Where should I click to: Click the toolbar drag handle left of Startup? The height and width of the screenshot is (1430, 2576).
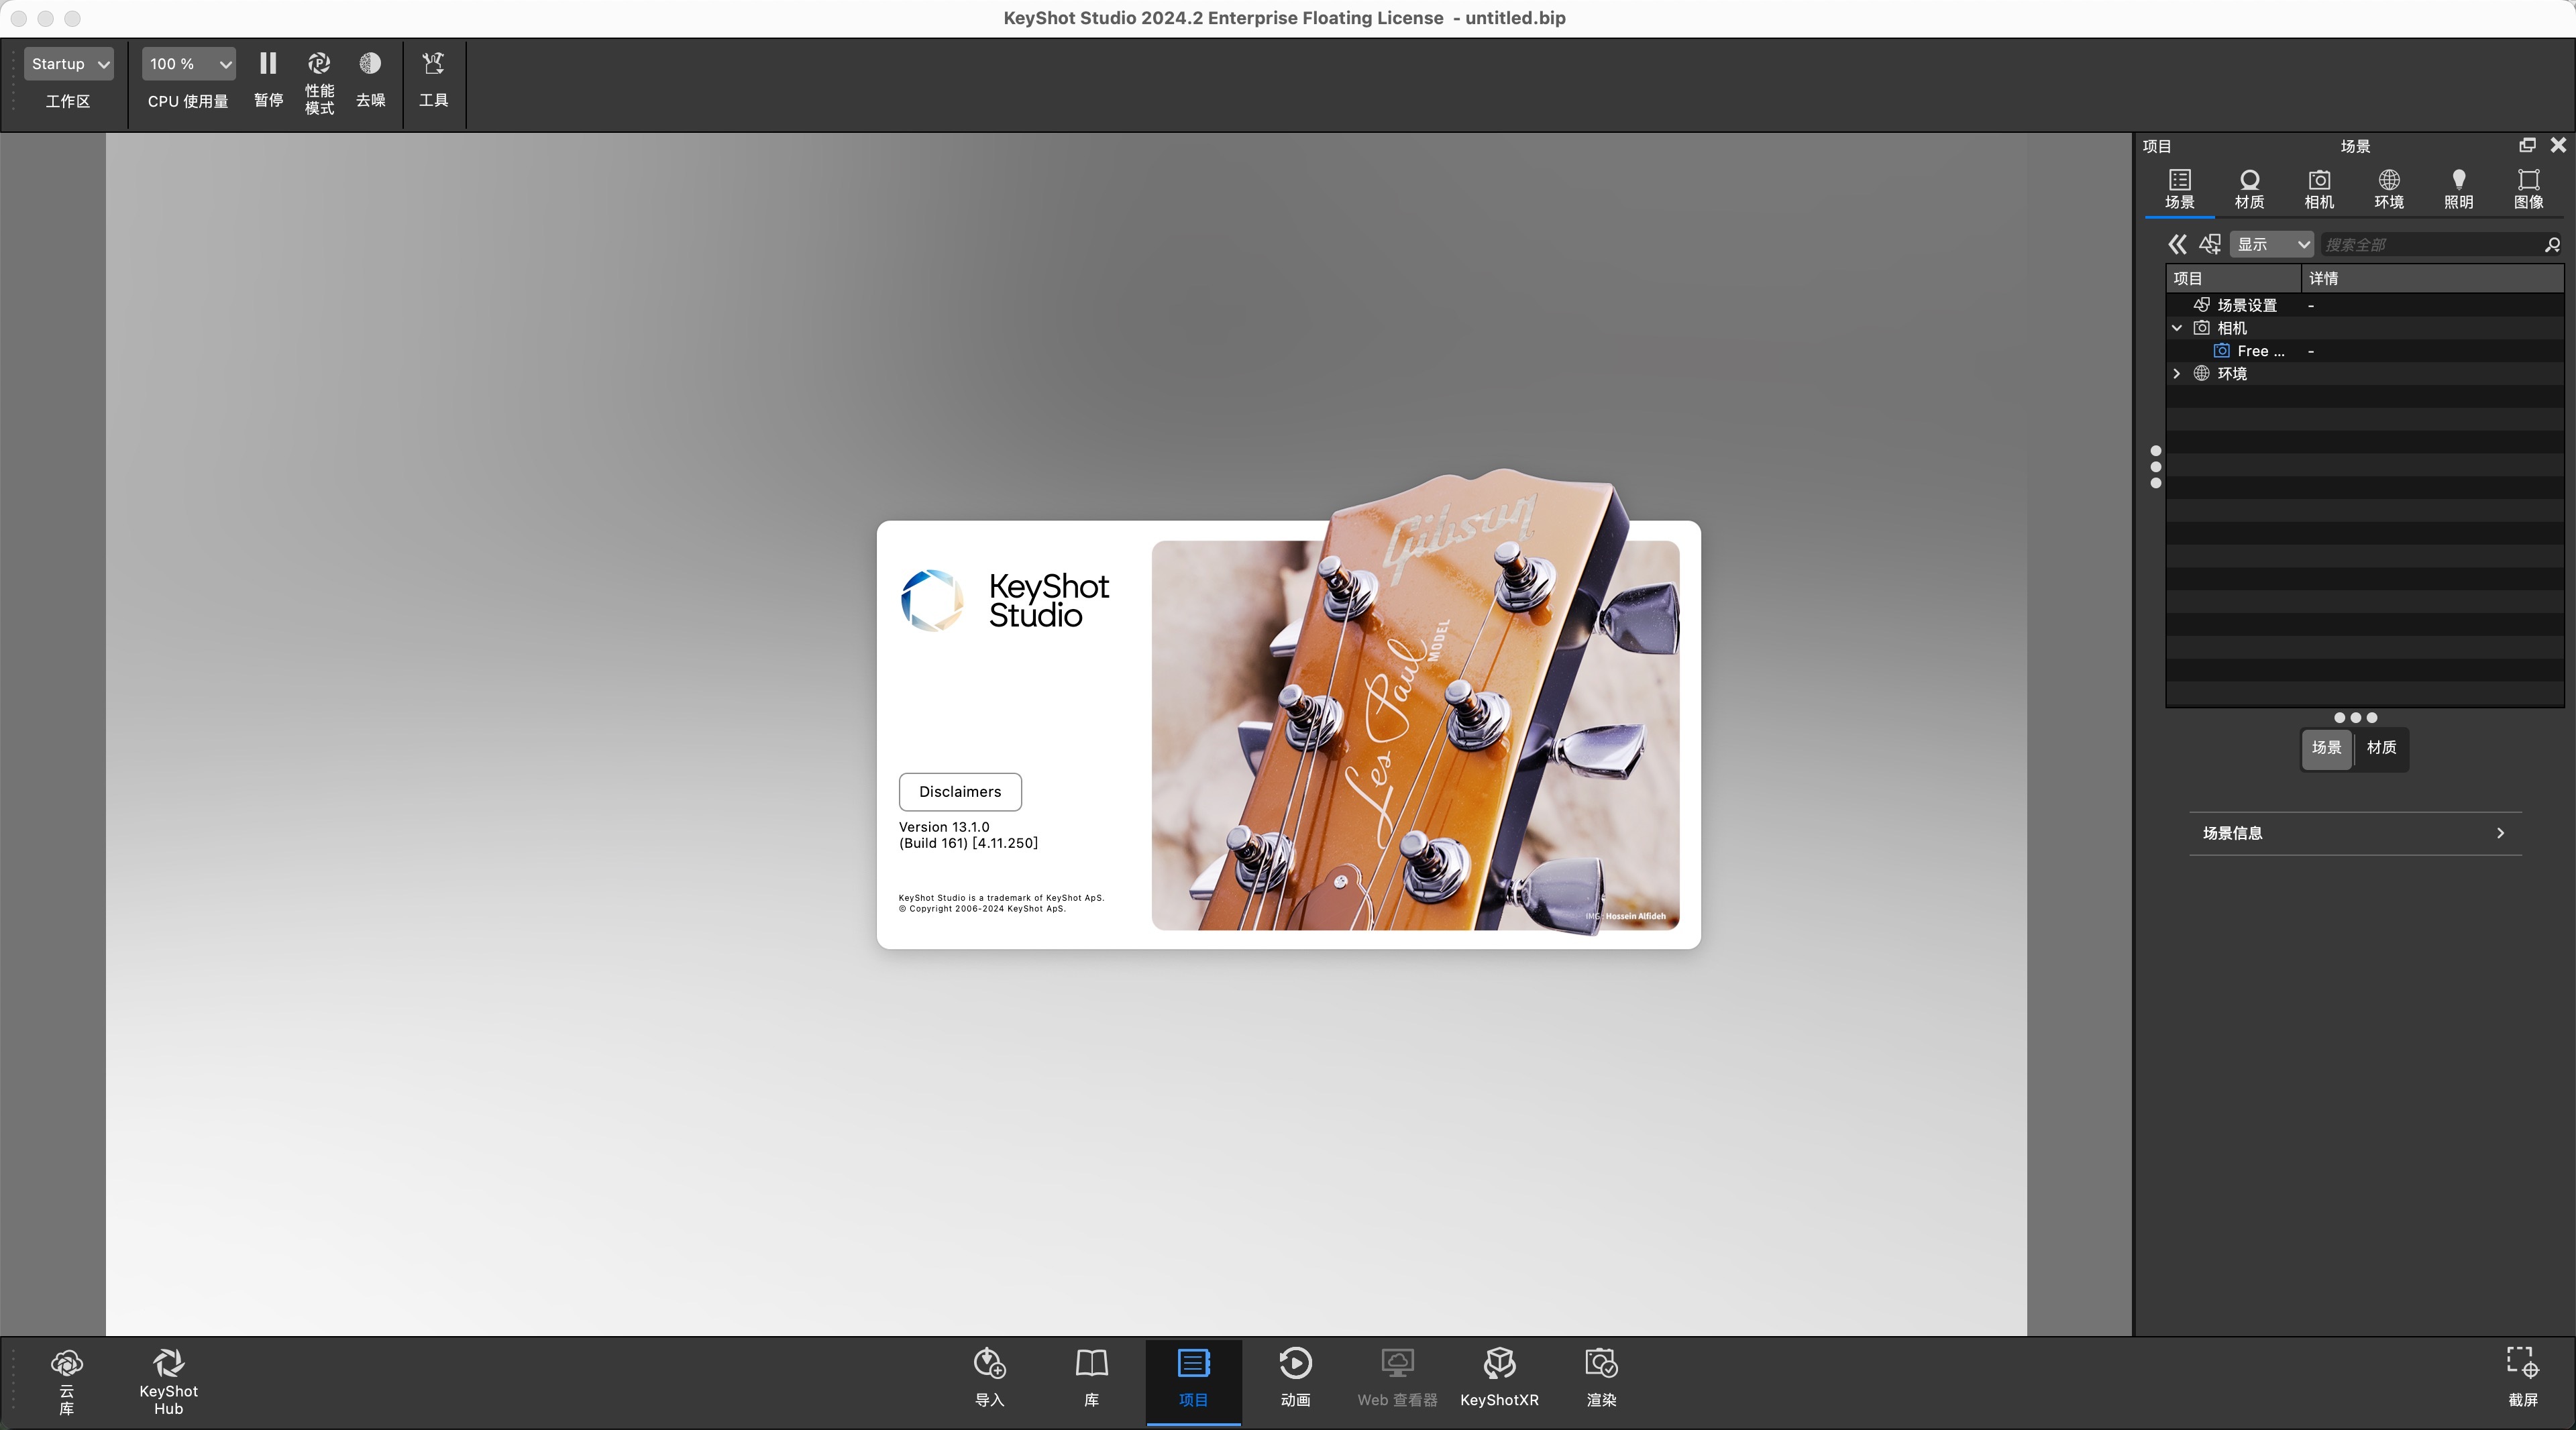tap(13, 80)
